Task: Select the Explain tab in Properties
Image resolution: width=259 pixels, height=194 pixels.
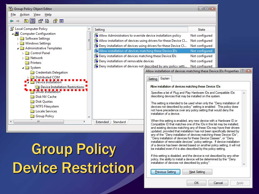Action: click(x=165, y=78)
